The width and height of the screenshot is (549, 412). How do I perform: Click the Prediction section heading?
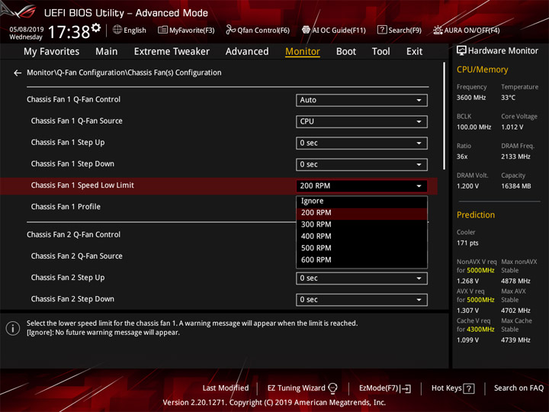coord(476,214)
